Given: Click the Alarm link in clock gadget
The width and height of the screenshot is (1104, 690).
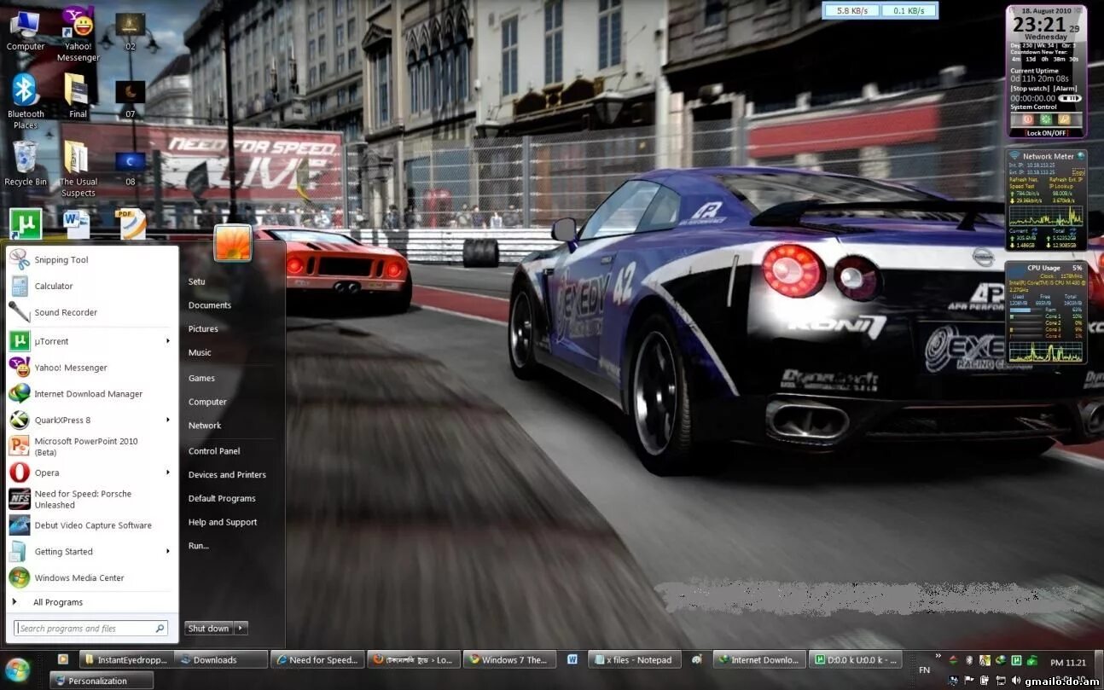Looking at the screenshot, I should [1065, 89].
